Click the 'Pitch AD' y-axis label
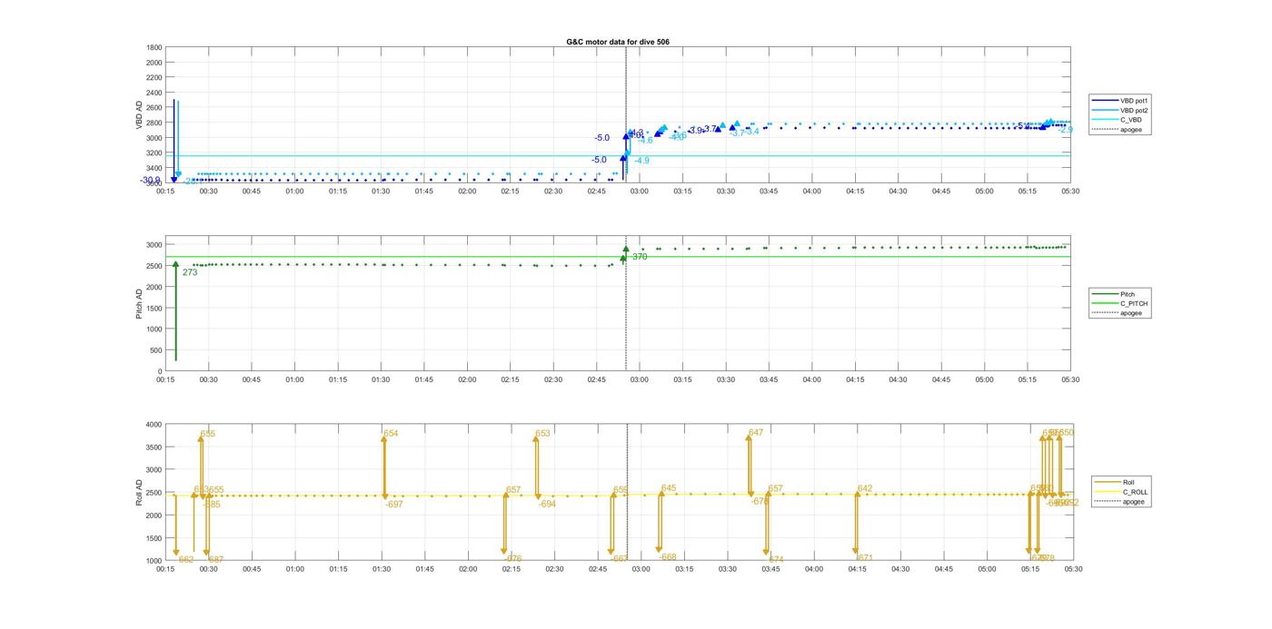The image size is (1272, 629). point(140,304)
